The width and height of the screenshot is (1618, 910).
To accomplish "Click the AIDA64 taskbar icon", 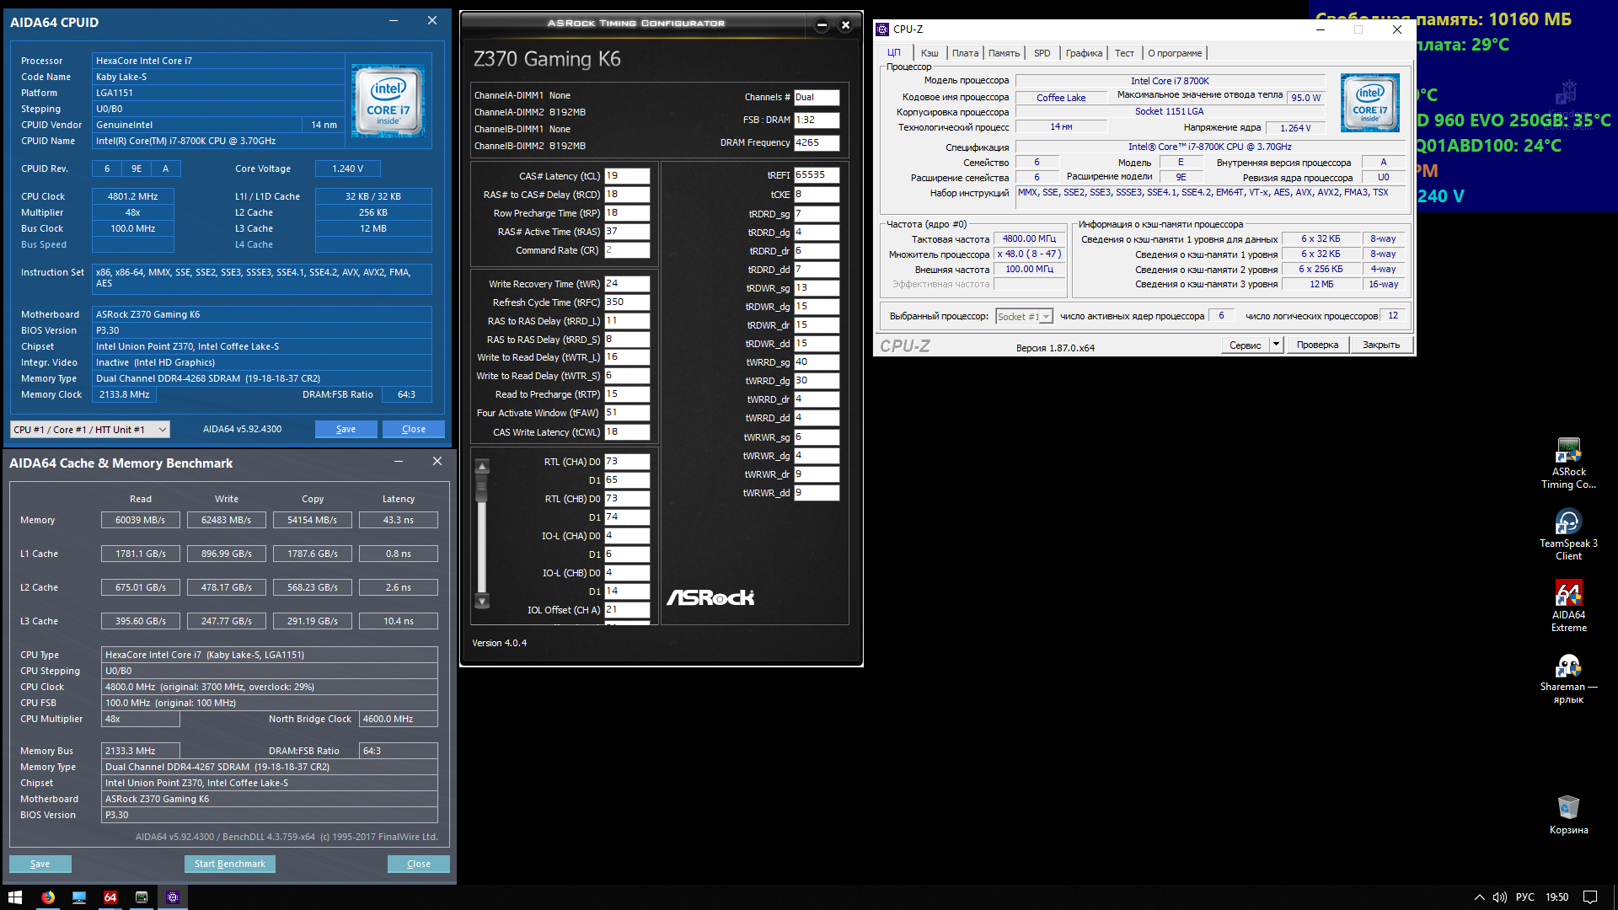I will [x=110, y=897].
